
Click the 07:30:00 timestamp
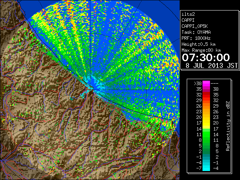tap(206, 57)
